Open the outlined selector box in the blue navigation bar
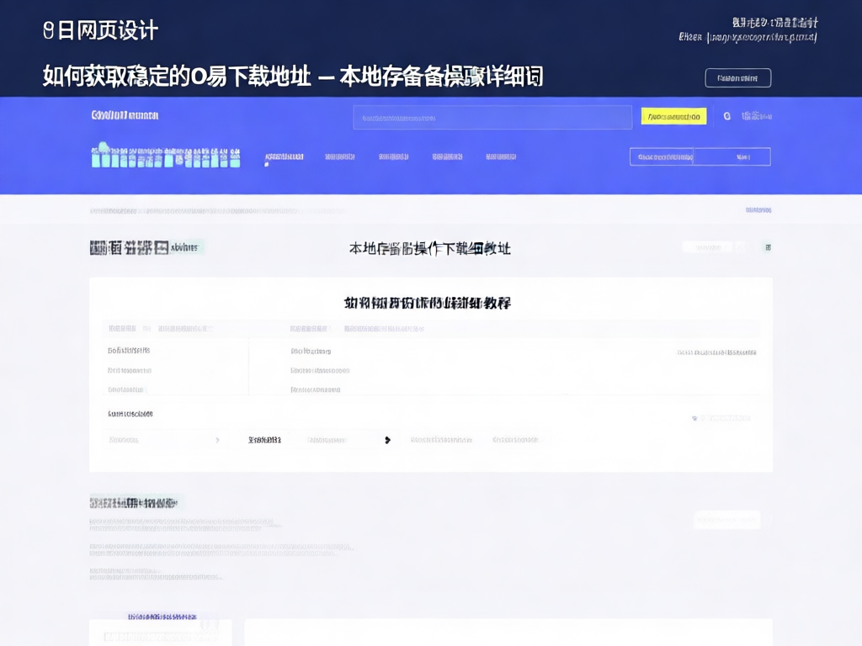 tap(700, 156)
